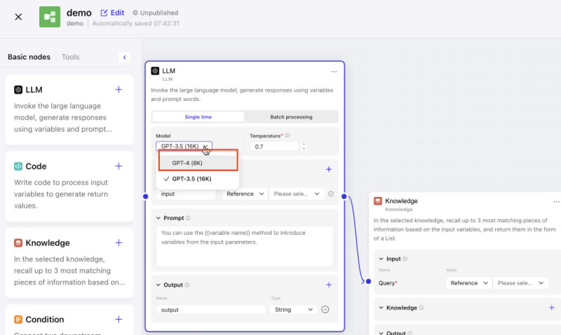Add a Code node using its plus icon
Image resolution: width=561 pixels, height=335 pixels.
(119, 166)
